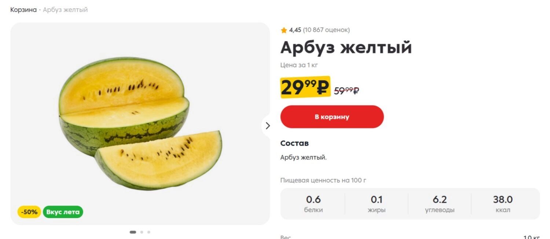
Task: Open the reviews via '10 867 оценок' link
Action: (326, 30)
